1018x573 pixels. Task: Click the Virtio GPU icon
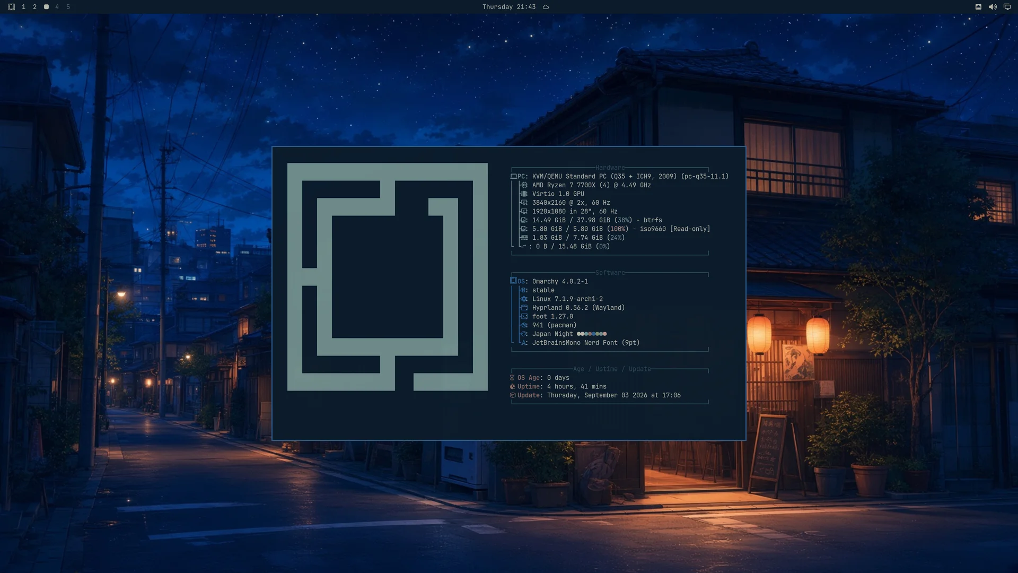(524, 194)
